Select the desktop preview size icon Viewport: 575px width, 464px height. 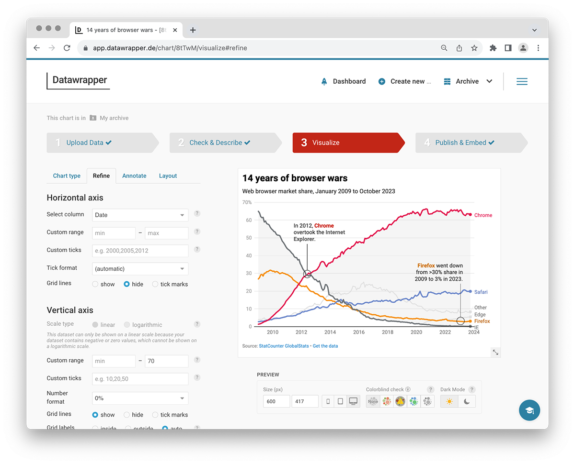tap(353, 401)
